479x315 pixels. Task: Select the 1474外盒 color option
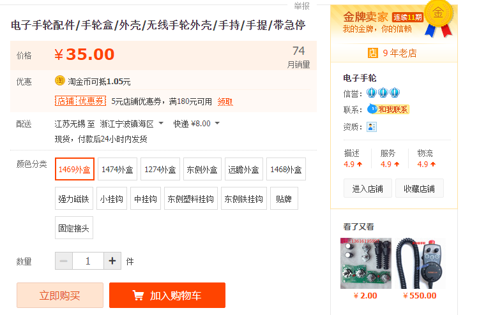118,169
